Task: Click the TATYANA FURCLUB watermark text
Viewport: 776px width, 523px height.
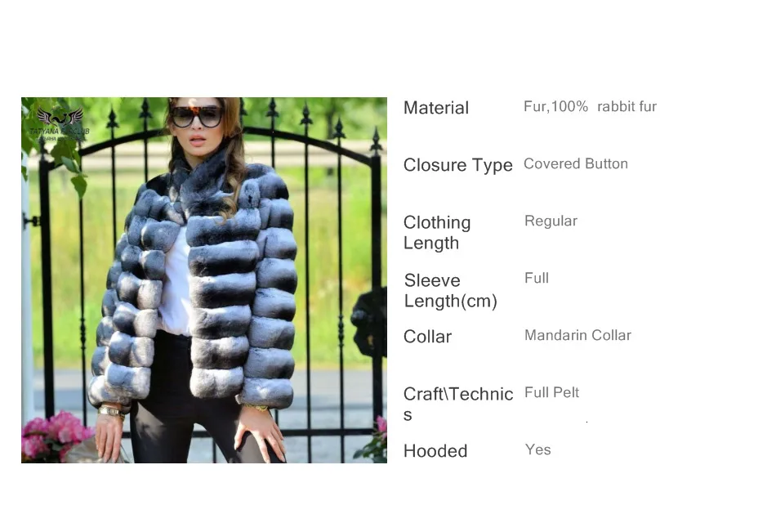Action: (x=60, y=132)
